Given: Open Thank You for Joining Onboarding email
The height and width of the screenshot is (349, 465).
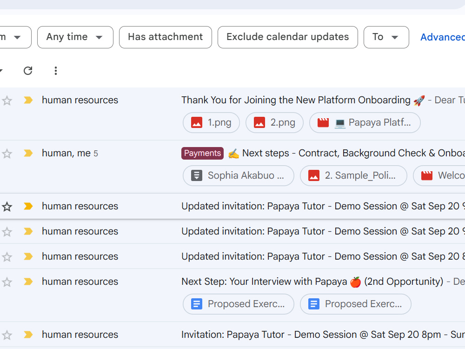Looking at the screenshot, I should point(232,114).
